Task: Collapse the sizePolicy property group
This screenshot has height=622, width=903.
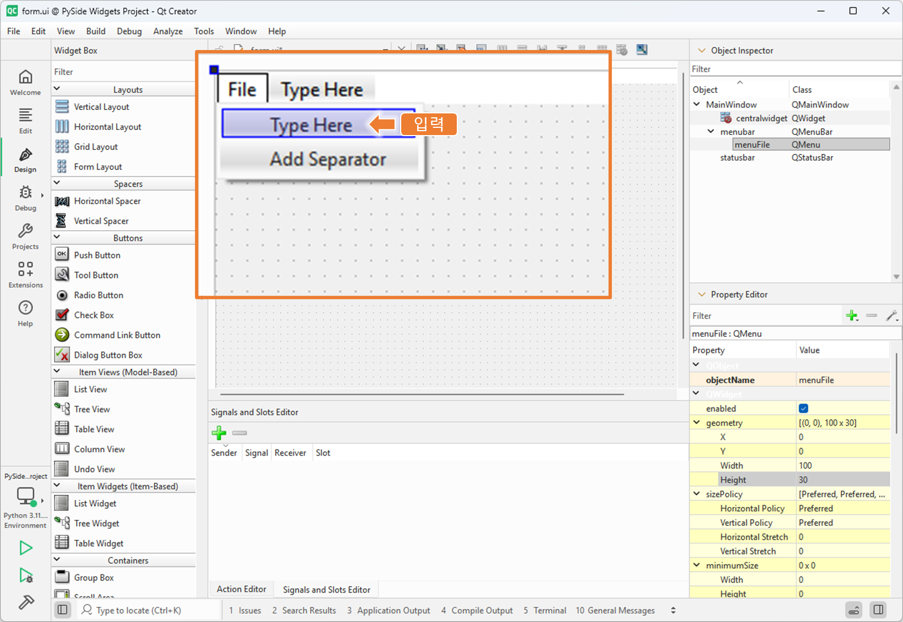Action: point(696,494)
